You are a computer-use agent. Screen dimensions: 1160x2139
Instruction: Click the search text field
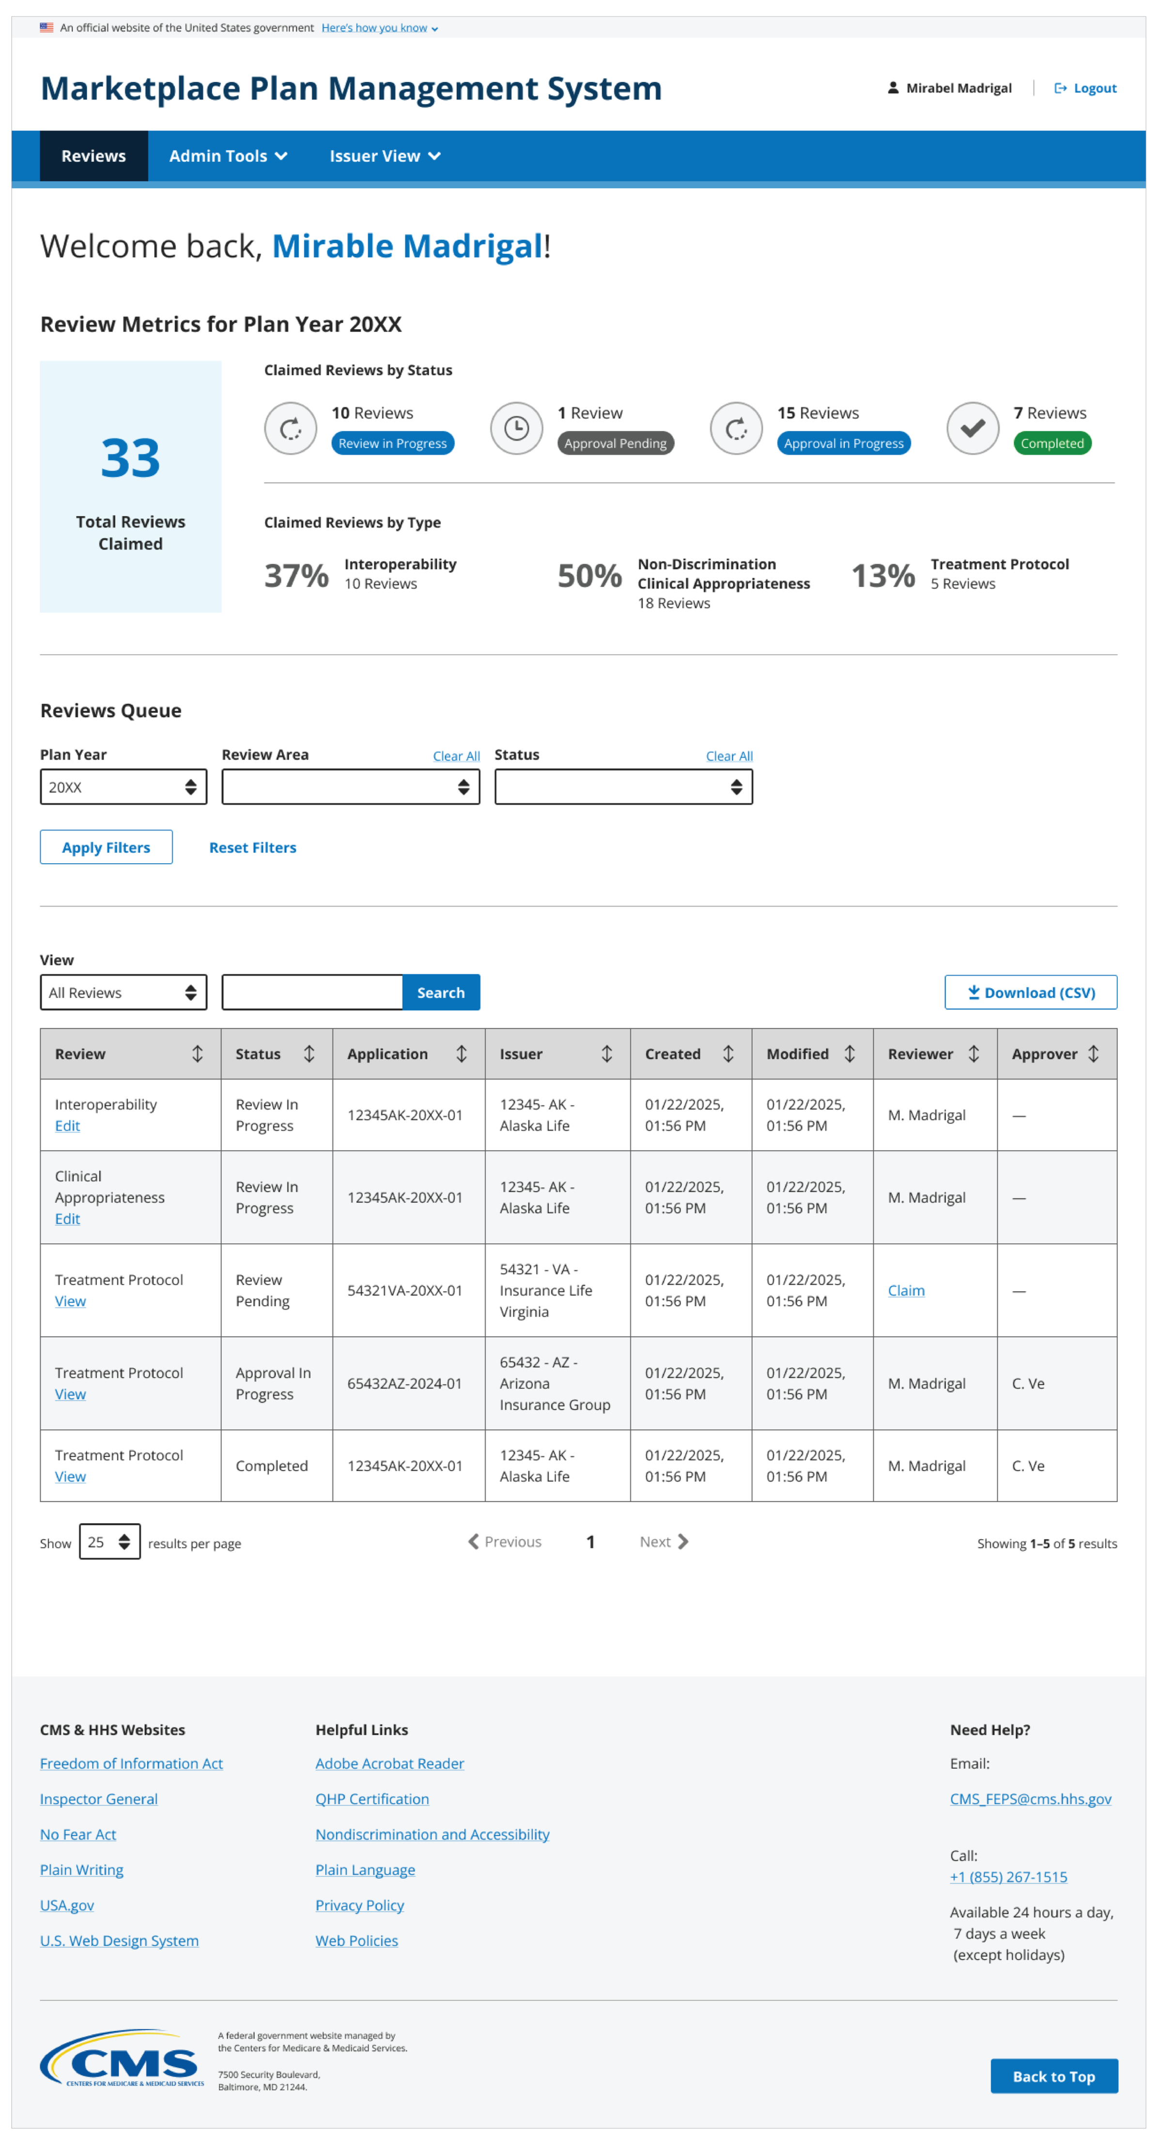click(312, 992)
